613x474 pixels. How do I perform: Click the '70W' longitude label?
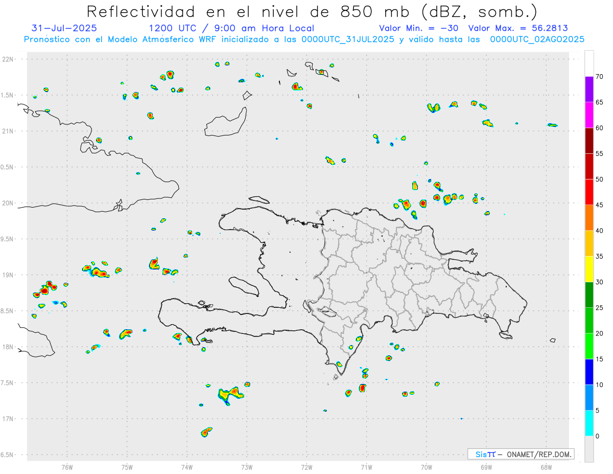(427, 466)
